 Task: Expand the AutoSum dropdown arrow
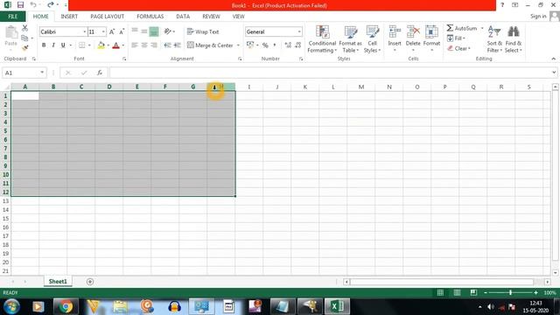pyautogui.click(x=482, y=28)
